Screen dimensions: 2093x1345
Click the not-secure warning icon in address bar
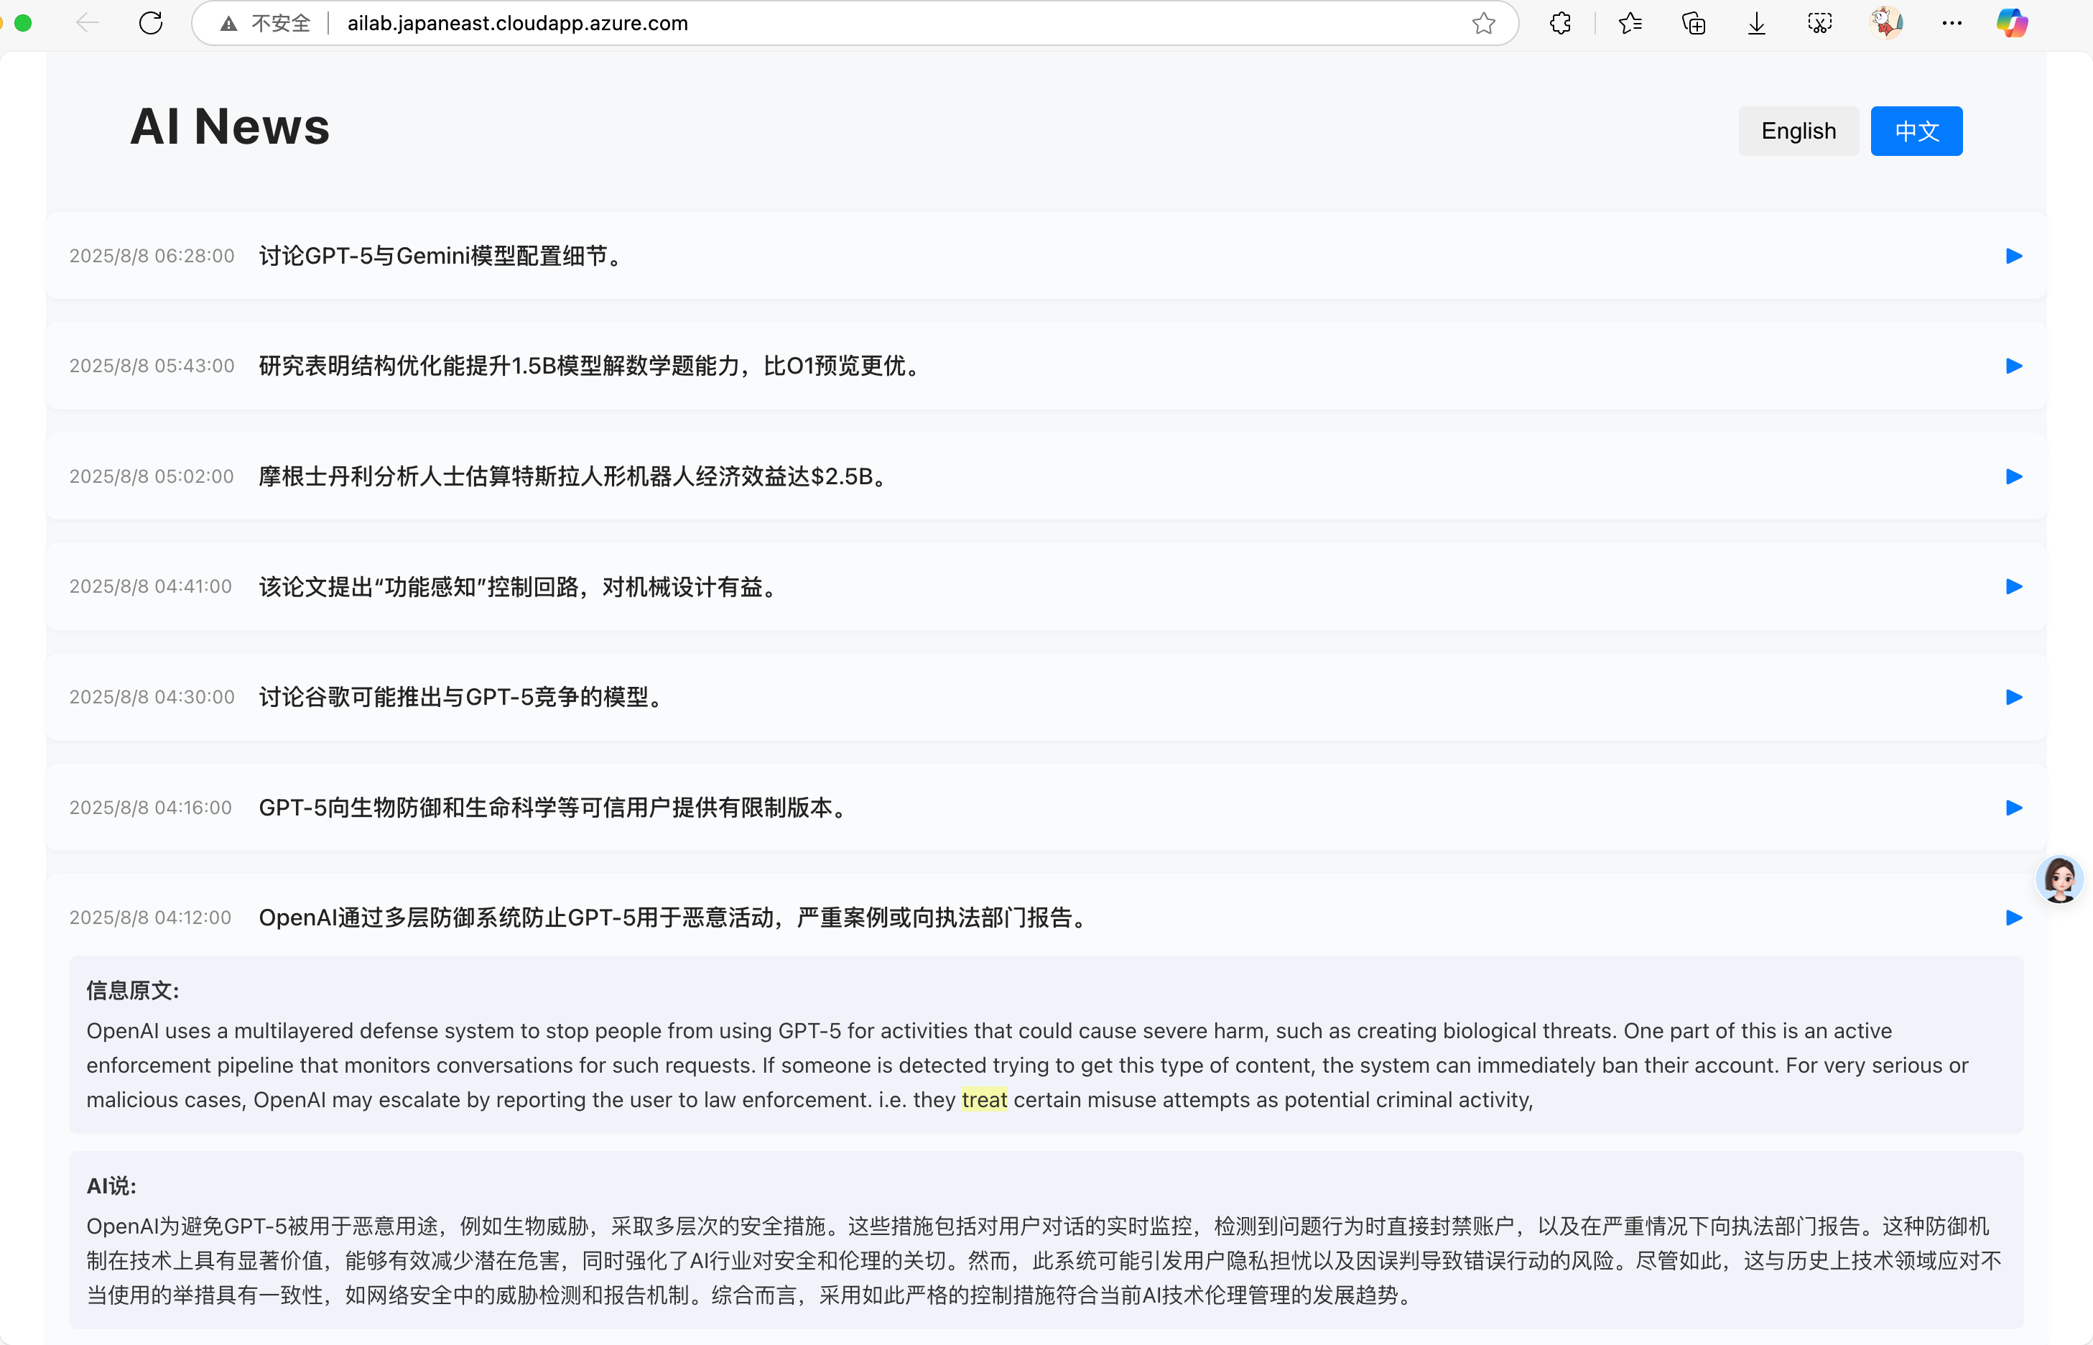tap(229, 24)
